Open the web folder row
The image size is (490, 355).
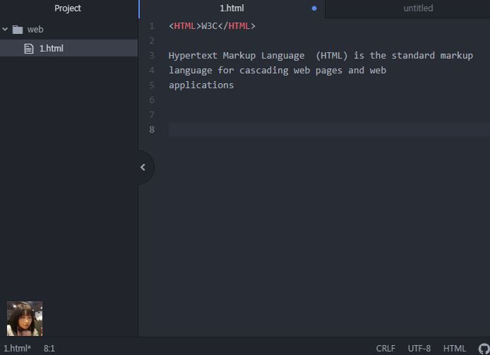[68, 30]
